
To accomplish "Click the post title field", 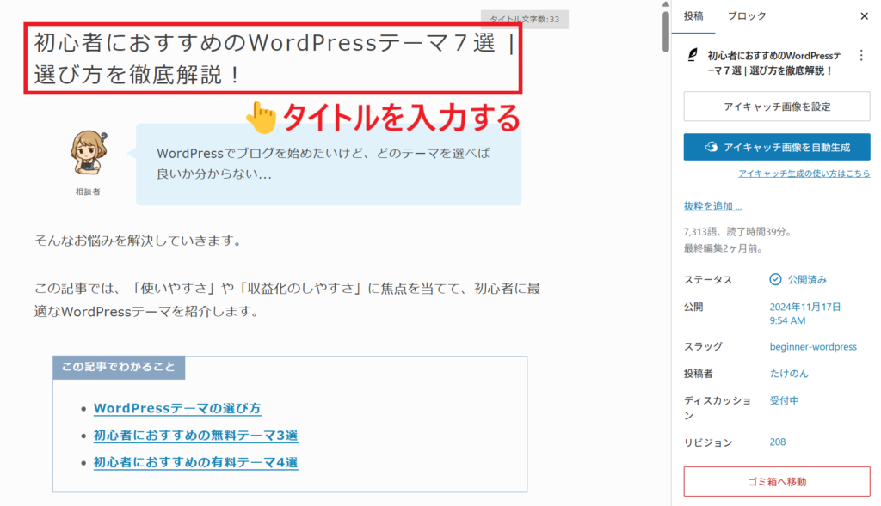I will click(x=273, y=58).
